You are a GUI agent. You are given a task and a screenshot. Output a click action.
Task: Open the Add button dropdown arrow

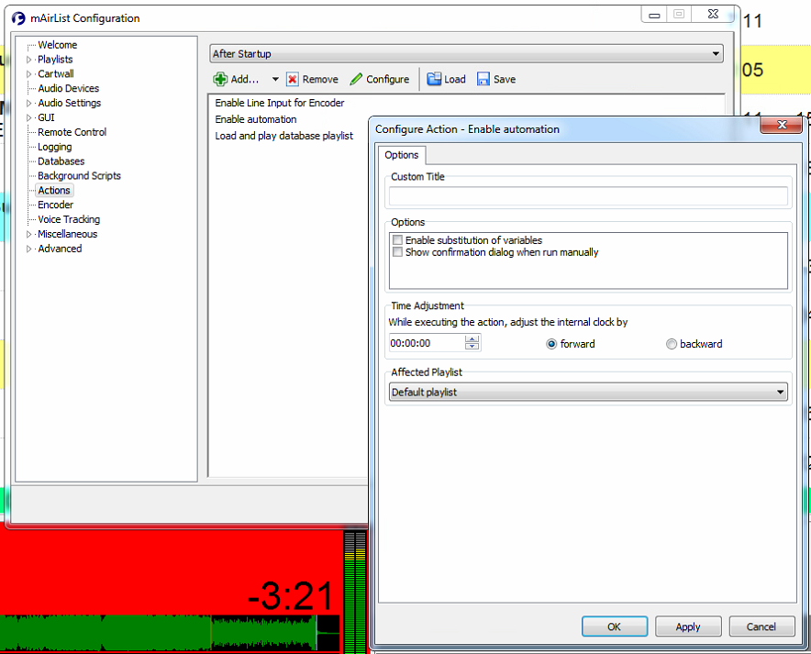pyautogui.click(x=275, y=80)
